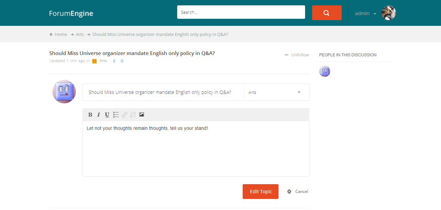Click the trash delete topic icon
The height and width of the screenshot is (210, 441).
pos(122,61)
